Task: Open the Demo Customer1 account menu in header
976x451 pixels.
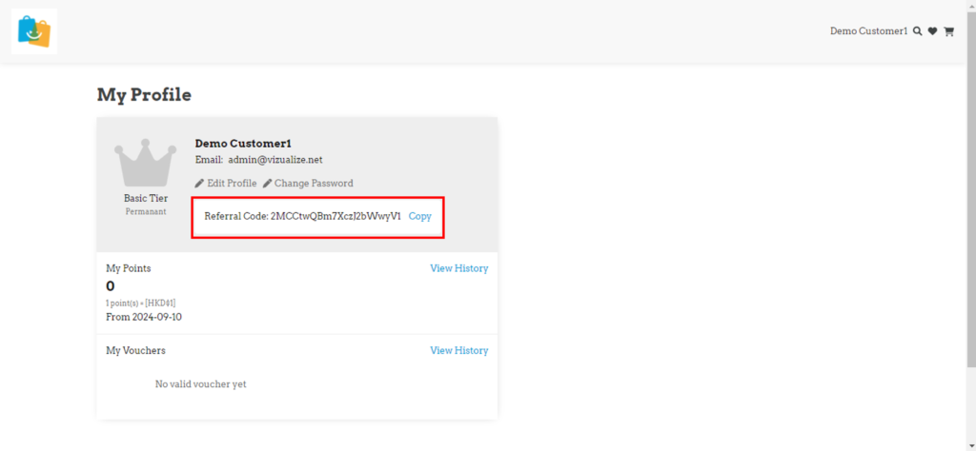Action: pos(868,31)
